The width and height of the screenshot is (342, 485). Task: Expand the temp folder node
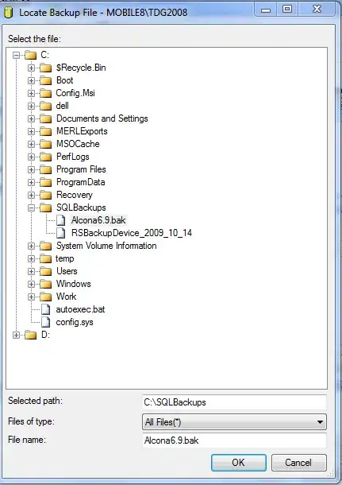click(31, 258)
